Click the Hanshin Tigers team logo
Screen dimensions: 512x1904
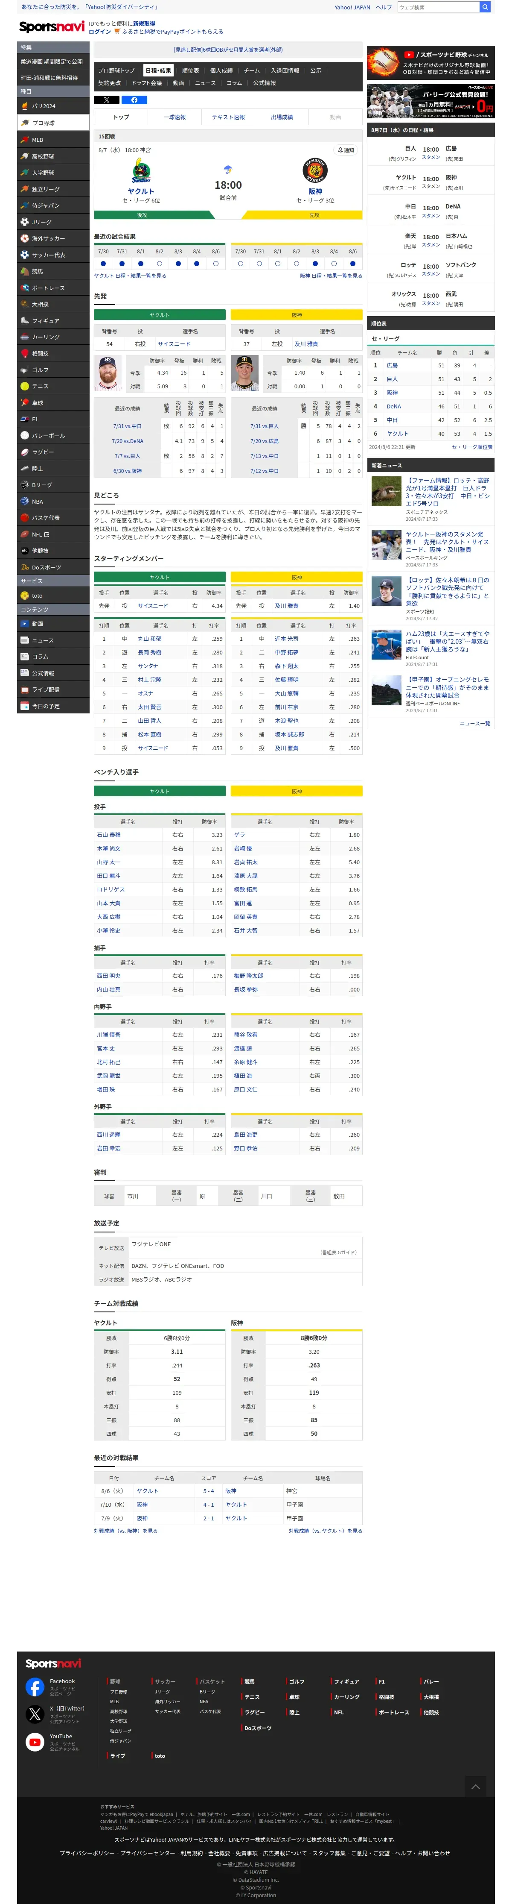(315, 171)
